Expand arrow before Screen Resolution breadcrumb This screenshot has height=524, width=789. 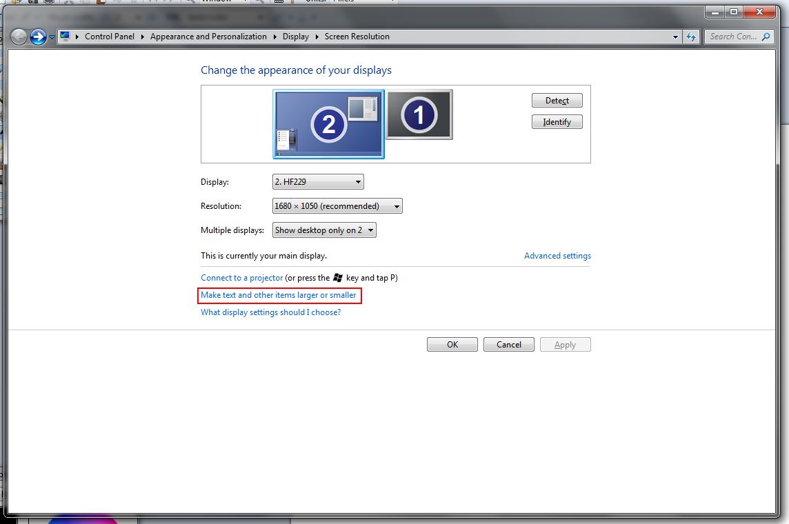(317, 37)
